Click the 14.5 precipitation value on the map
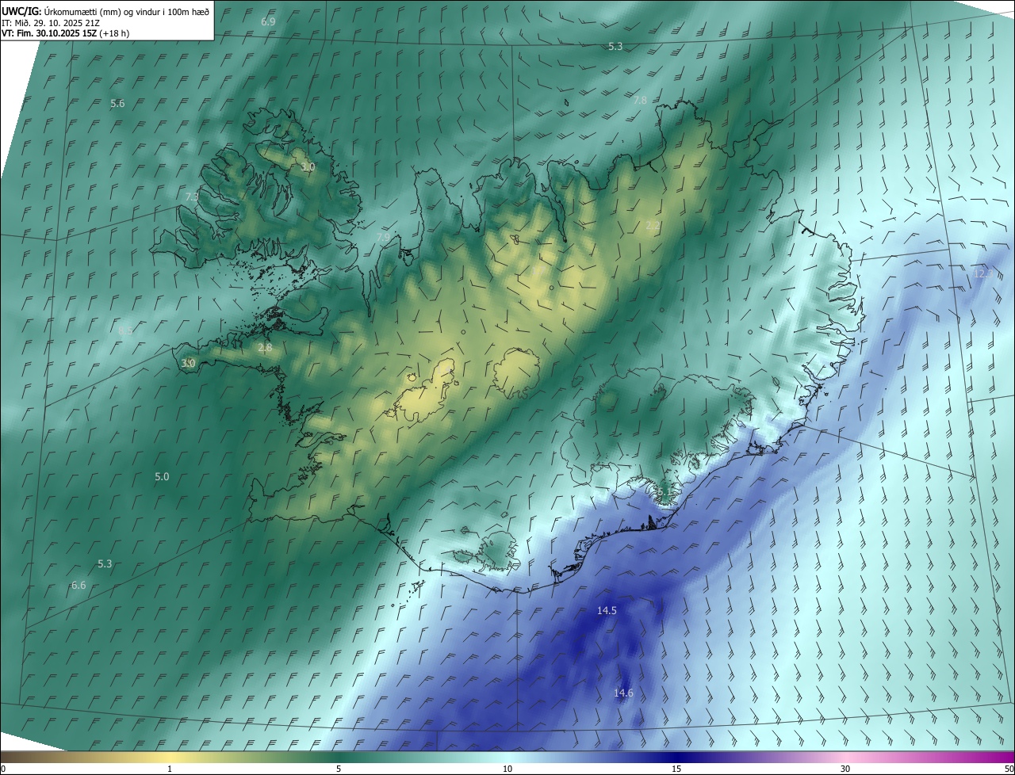 point(607,610)
